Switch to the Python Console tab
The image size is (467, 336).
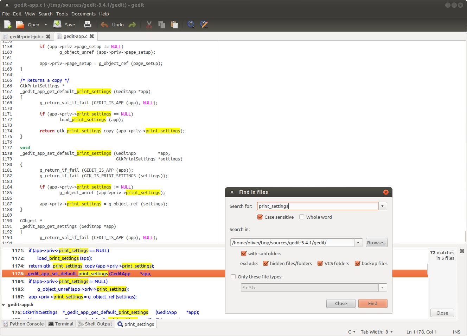(x=24, y=324)
